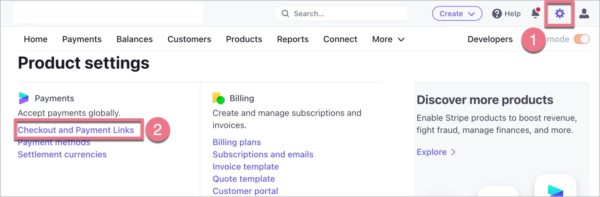Open the user profile icon
The image size is (600, 197).
click(584, 14)
